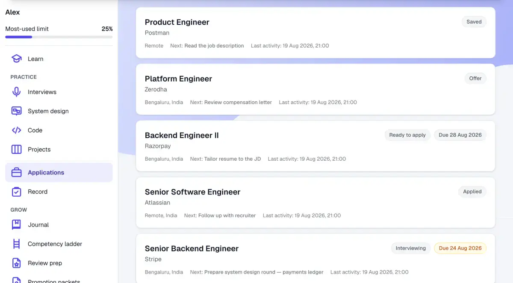Image resolution: width=513 pixels, height=283 pixels.
Task: Click the Competency ladder icon
Action: [x=16, y=244]
